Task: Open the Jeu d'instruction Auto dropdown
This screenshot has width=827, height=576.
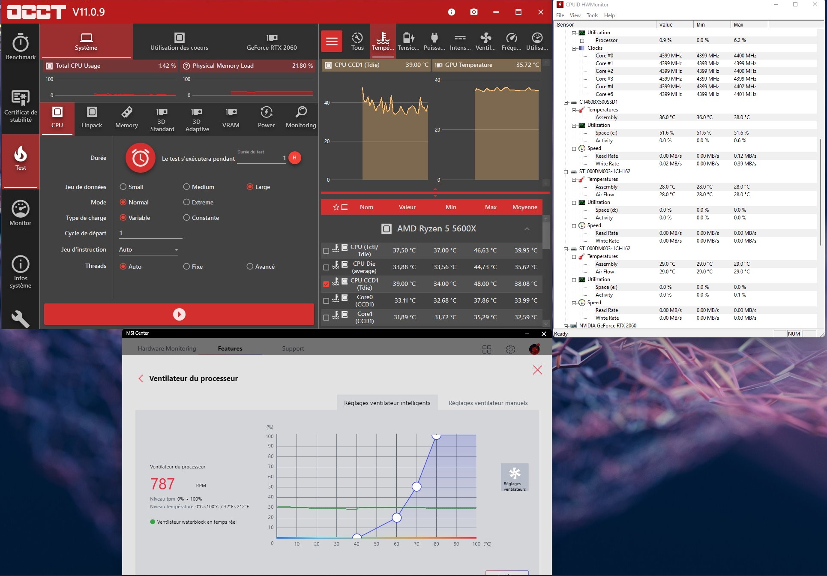Action: tap(148, 249)
